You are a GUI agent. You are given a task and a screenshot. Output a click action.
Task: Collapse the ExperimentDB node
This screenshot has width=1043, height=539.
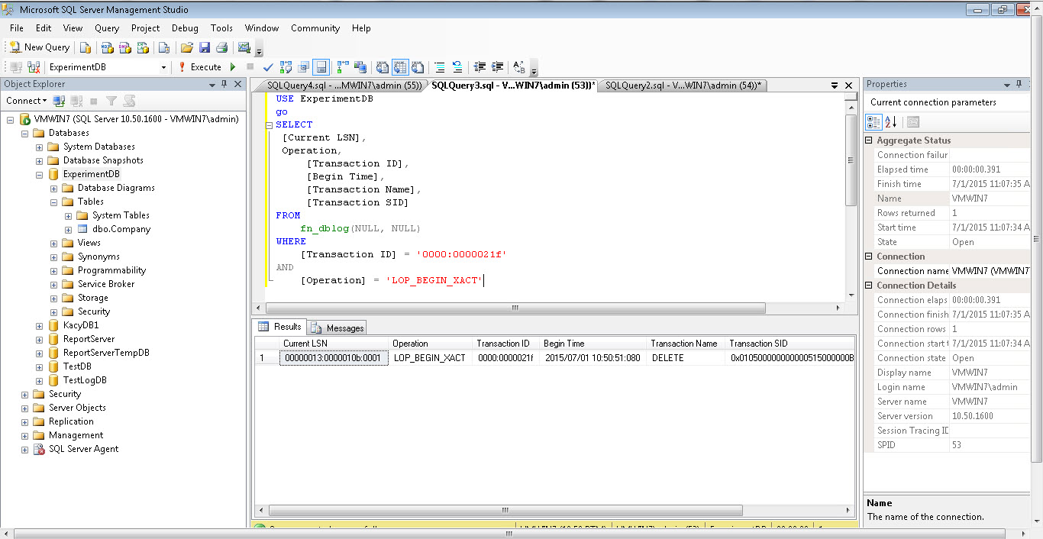click(x=40, y=174)
